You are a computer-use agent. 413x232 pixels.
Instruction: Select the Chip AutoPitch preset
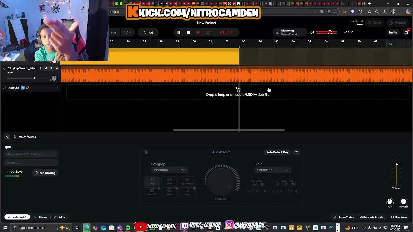(x=187, y=192)
